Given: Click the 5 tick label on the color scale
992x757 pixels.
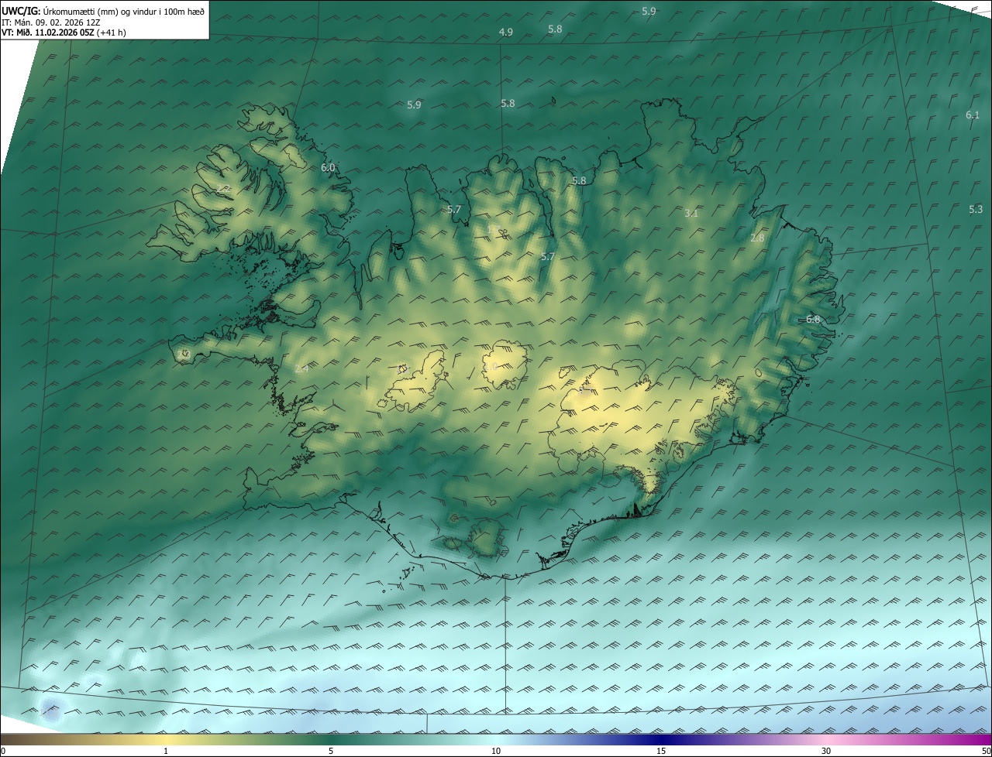Looking at the screenshot, I should [331, 751].
